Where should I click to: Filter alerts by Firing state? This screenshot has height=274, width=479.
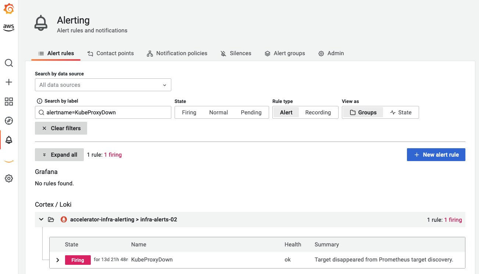189,112
